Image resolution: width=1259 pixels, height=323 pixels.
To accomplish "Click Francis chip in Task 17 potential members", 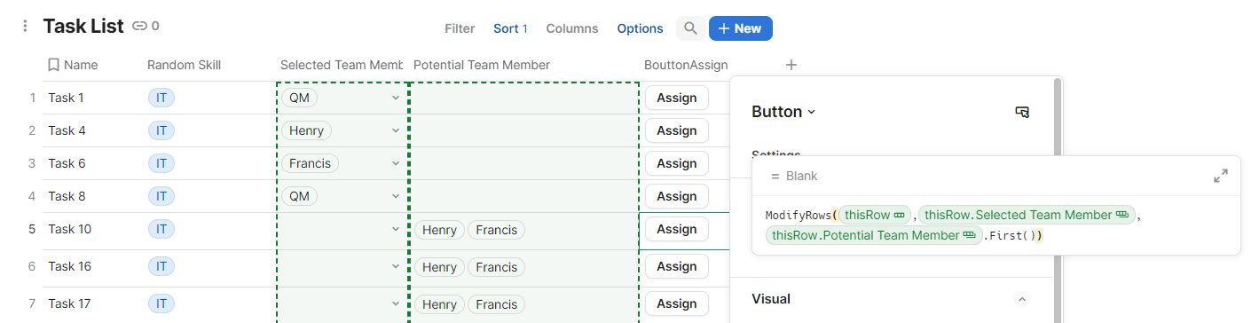I will [x=496, y=304].
